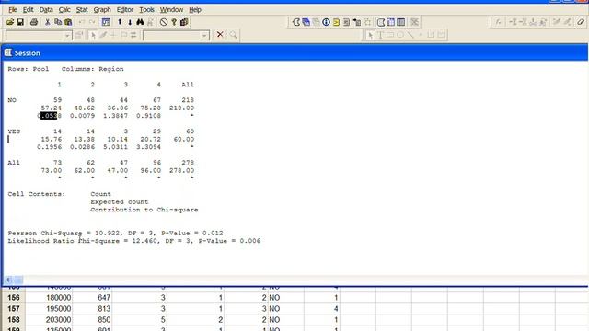Show History via the yellow icon
Viewport: 589px width, 331px height.
pyautogui.click(x=336, y=22)
